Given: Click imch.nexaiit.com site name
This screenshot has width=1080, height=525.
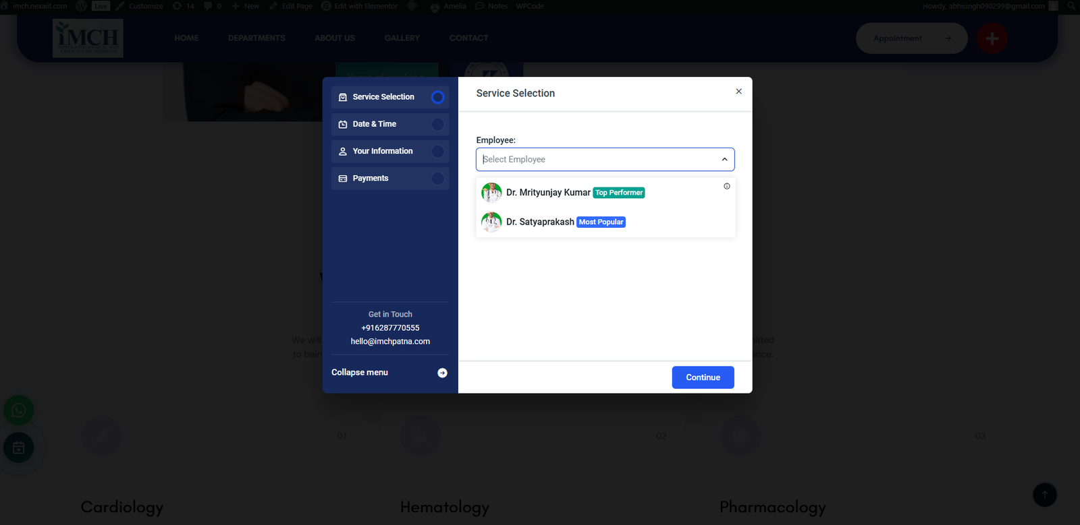Looking at the screenshot, I should tap(40, 6).
